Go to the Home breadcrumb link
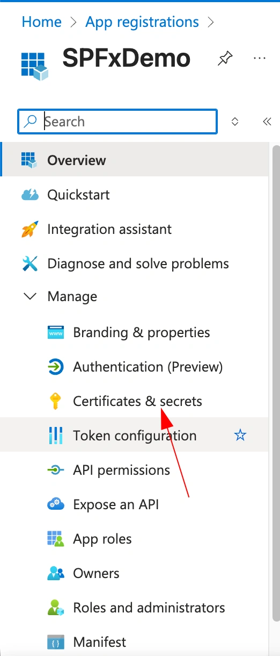Screen dimensions: 280x656 coord(41,22)
